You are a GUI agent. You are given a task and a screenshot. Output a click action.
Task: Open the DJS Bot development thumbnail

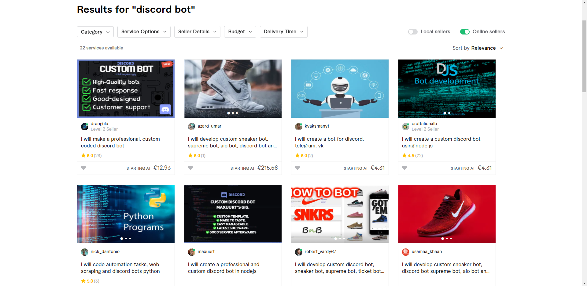(447, 89)
